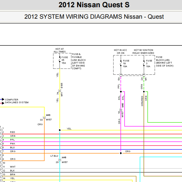Select the 'FUSE & FUSIBLE LINK BLOCK' description

tap(79, 61)
